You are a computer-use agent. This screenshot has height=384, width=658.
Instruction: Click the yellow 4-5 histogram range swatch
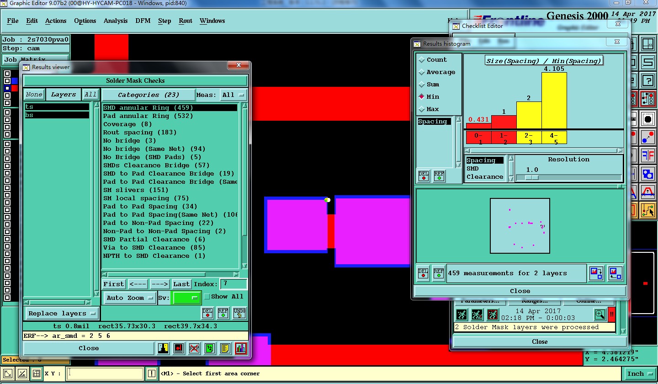[x=554, y=137]
